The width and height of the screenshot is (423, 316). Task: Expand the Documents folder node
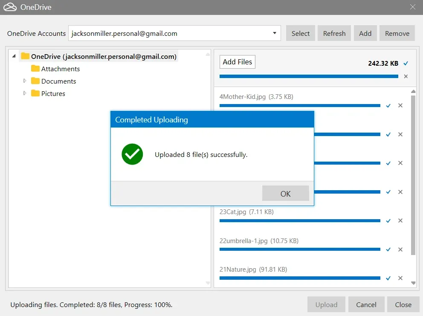[x=25, y=81]
